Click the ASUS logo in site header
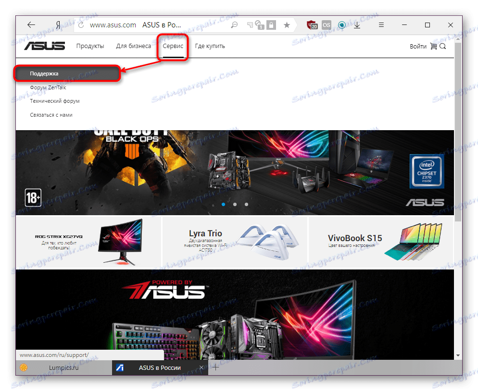Image resolution: width=478 pixels, height=391 pixels. pos(45,46)
